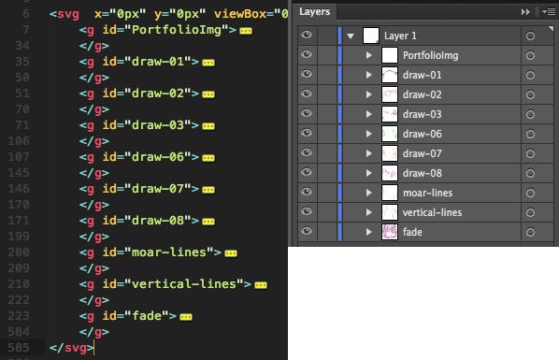559x360 pixels.
Task: Hide the draw-01 layer
Action: tap(307, 74)
